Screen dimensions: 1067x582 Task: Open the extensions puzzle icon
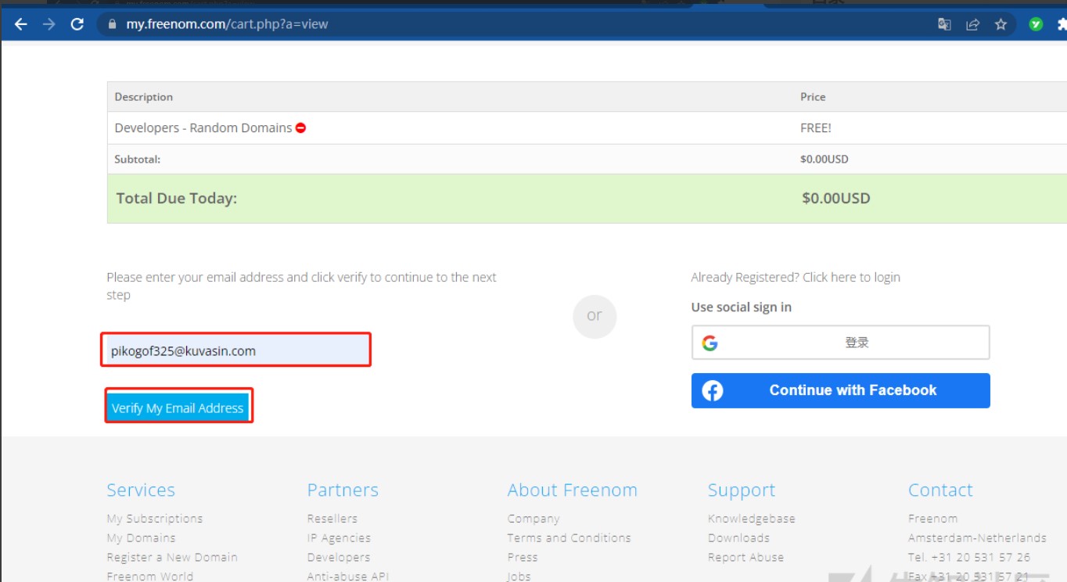click(x=1062, y=24)
